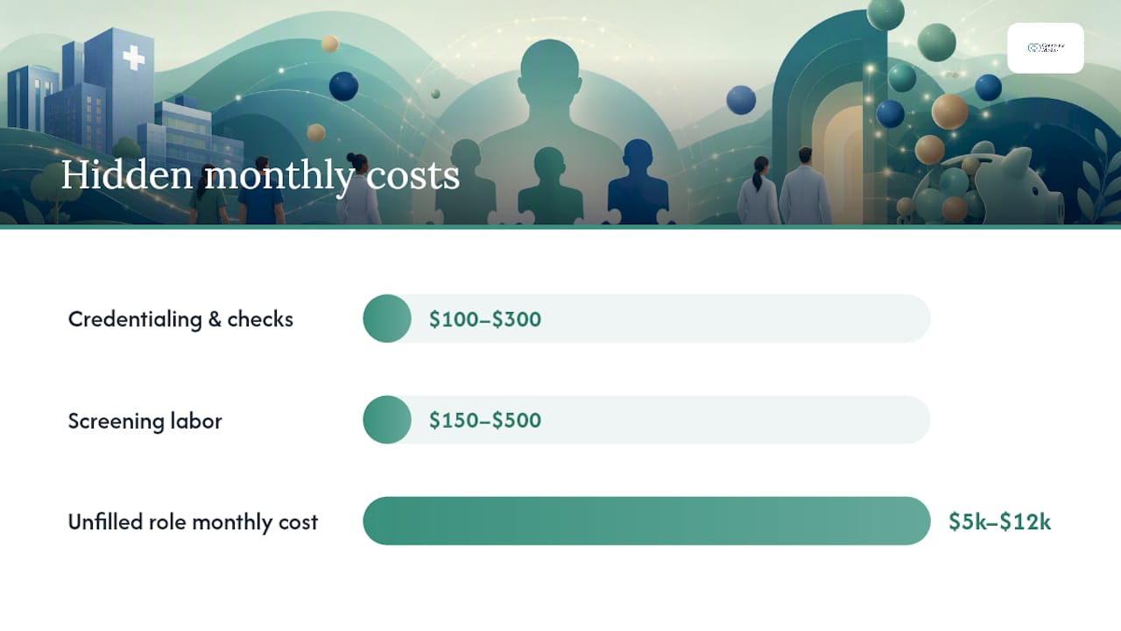The image size is (1121, 631).
Task: Click the green circle on Screening labor bar
Action: click(387, 420)
